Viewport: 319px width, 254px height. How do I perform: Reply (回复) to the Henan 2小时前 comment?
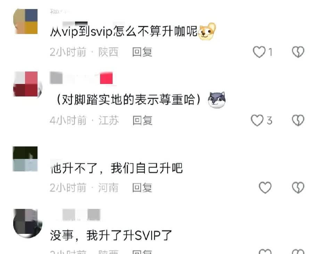pyautogui.click(x=142, y=188)
